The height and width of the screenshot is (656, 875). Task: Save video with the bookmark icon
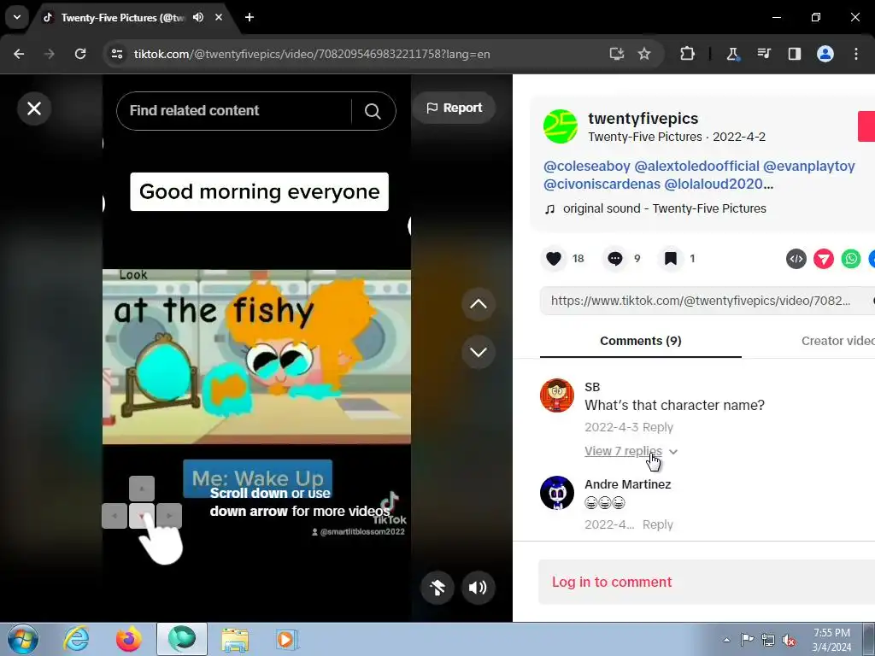click(x=670, y=258)
